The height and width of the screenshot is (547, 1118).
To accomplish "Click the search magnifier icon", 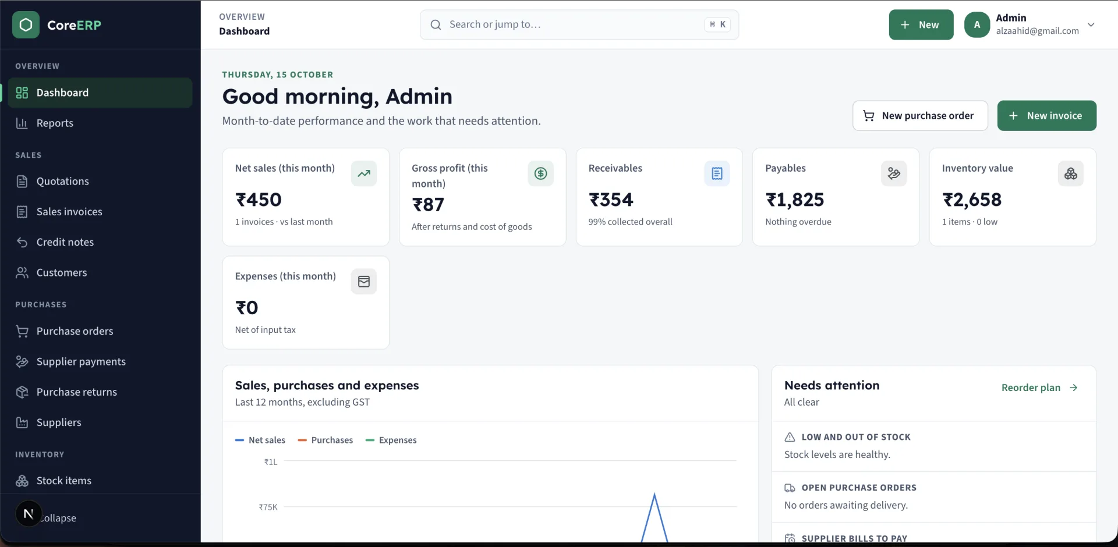I will 436,24.
